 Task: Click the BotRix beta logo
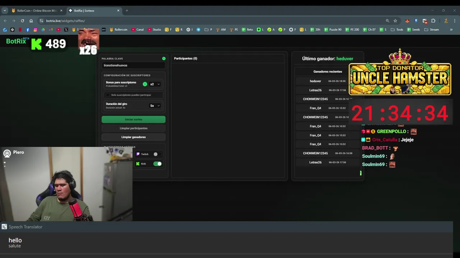coord(18,41)
